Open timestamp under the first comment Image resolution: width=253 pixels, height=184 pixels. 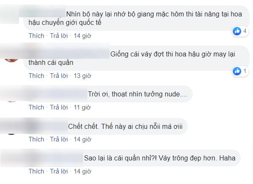[82, 36]
